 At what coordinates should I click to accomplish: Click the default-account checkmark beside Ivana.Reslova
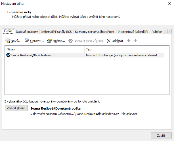(8, 55)
